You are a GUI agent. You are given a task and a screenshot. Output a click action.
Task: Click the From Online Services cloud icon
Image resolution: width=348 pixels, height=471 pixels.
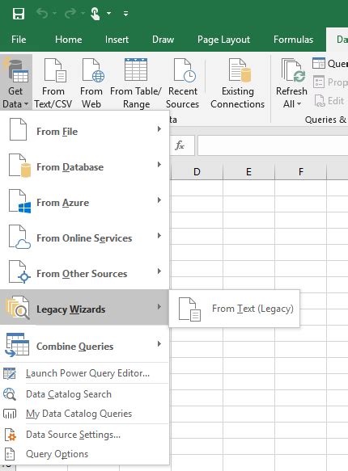23,244
